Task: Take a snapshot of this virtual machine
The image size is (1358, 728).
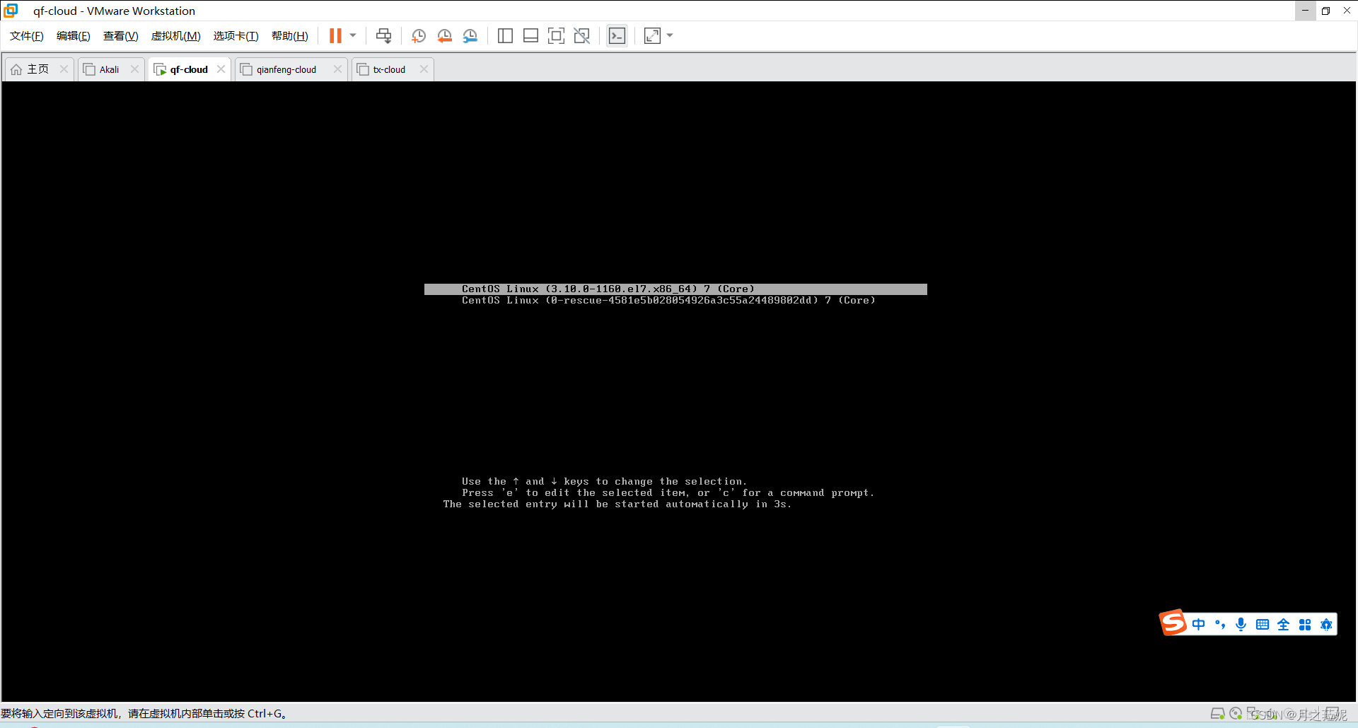Action: [419, 35]
